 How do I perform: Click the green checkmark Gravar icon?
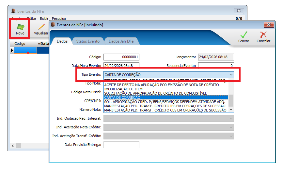pyautogui.click(x=244, y=35)
